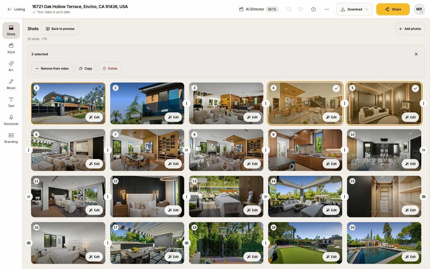
Task: Open the Style panel in sidebar
Action: point(11,48)
